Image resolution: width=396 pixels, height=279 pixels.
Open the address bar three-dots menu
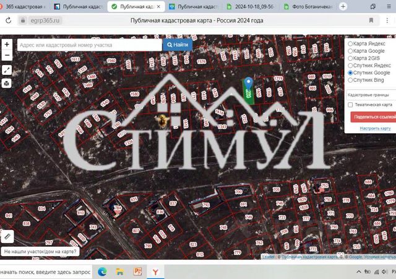pyautogui.click(x=387, y=20)
